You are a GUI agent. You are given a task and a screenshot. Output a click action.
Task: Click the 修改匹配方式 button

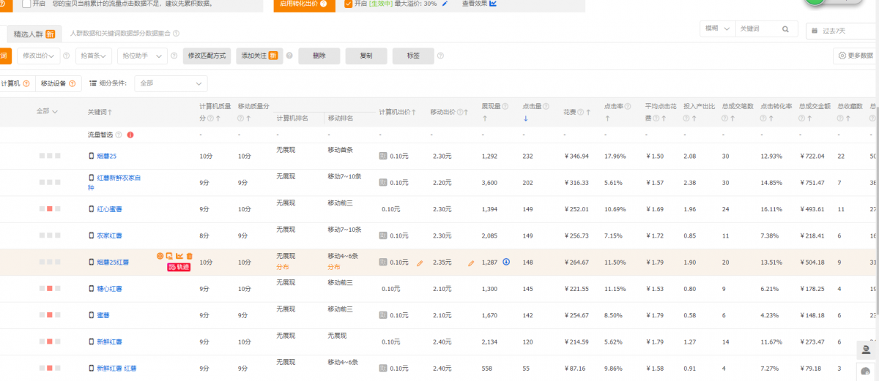coord(207,56)
